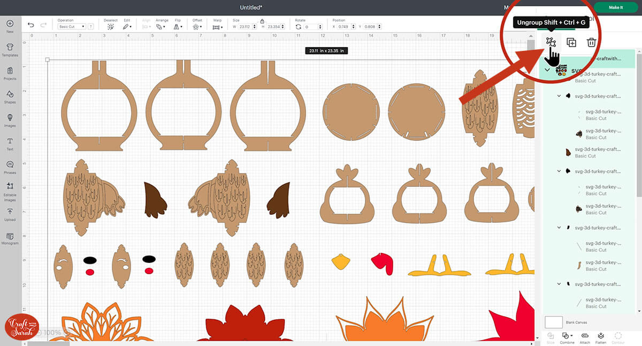Open the Basic Cut operation dropdown
The image size is (642, 346).
pyautogui.click(x=71, y=26)
